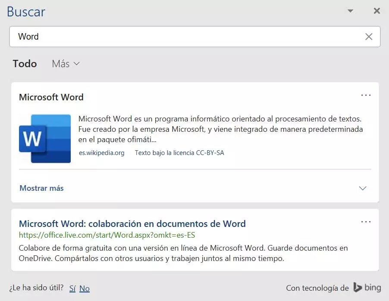Answer No to the helpfulness question
This screenshot has width=389, height=301.
coord(85,289)
